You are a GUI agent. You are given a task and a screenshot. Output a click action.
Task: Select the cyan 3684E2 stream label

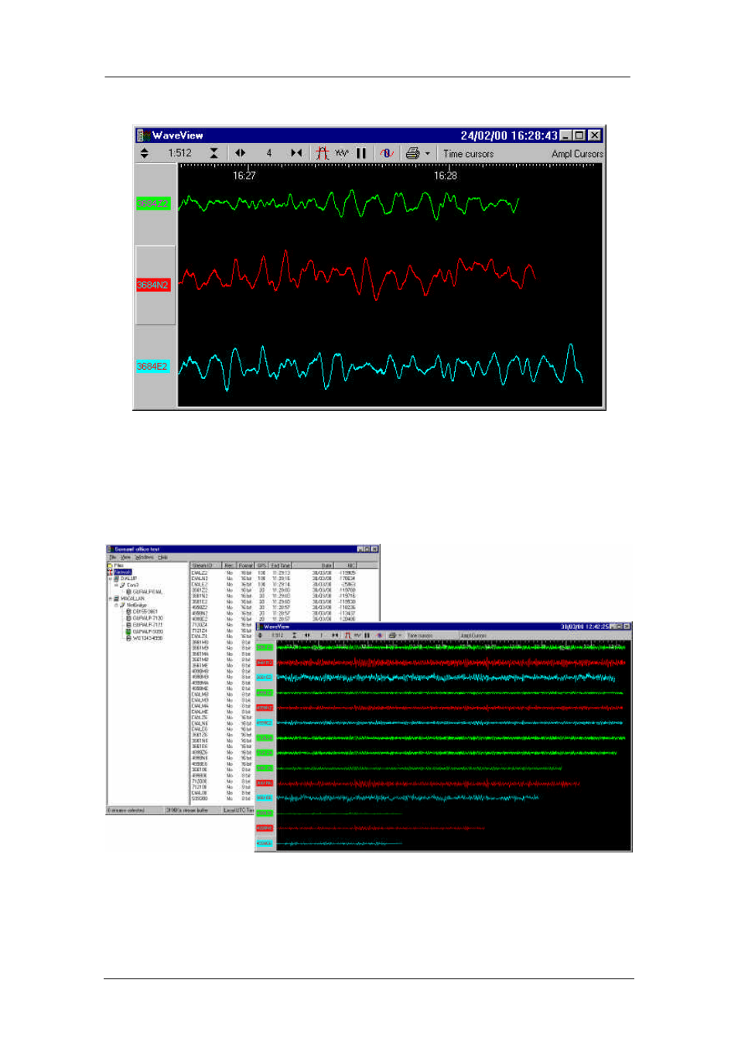pos(152,367)
